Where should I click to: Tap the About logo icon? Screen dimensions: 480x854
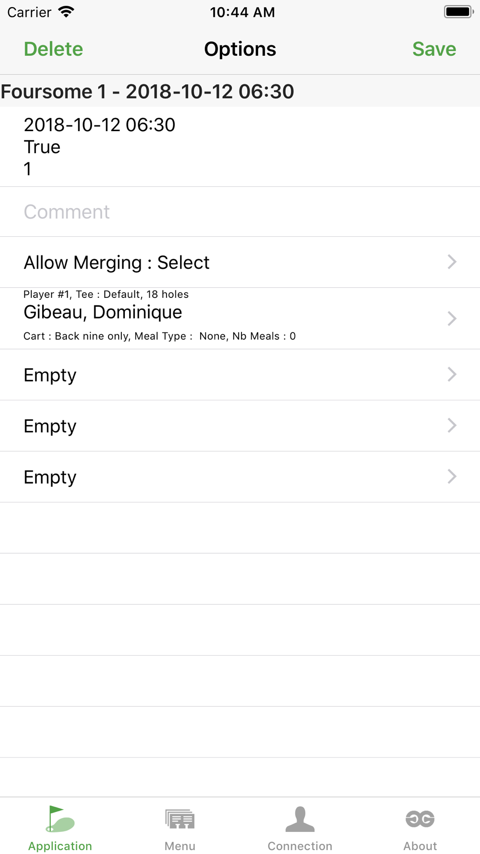[x=420, y=819]
